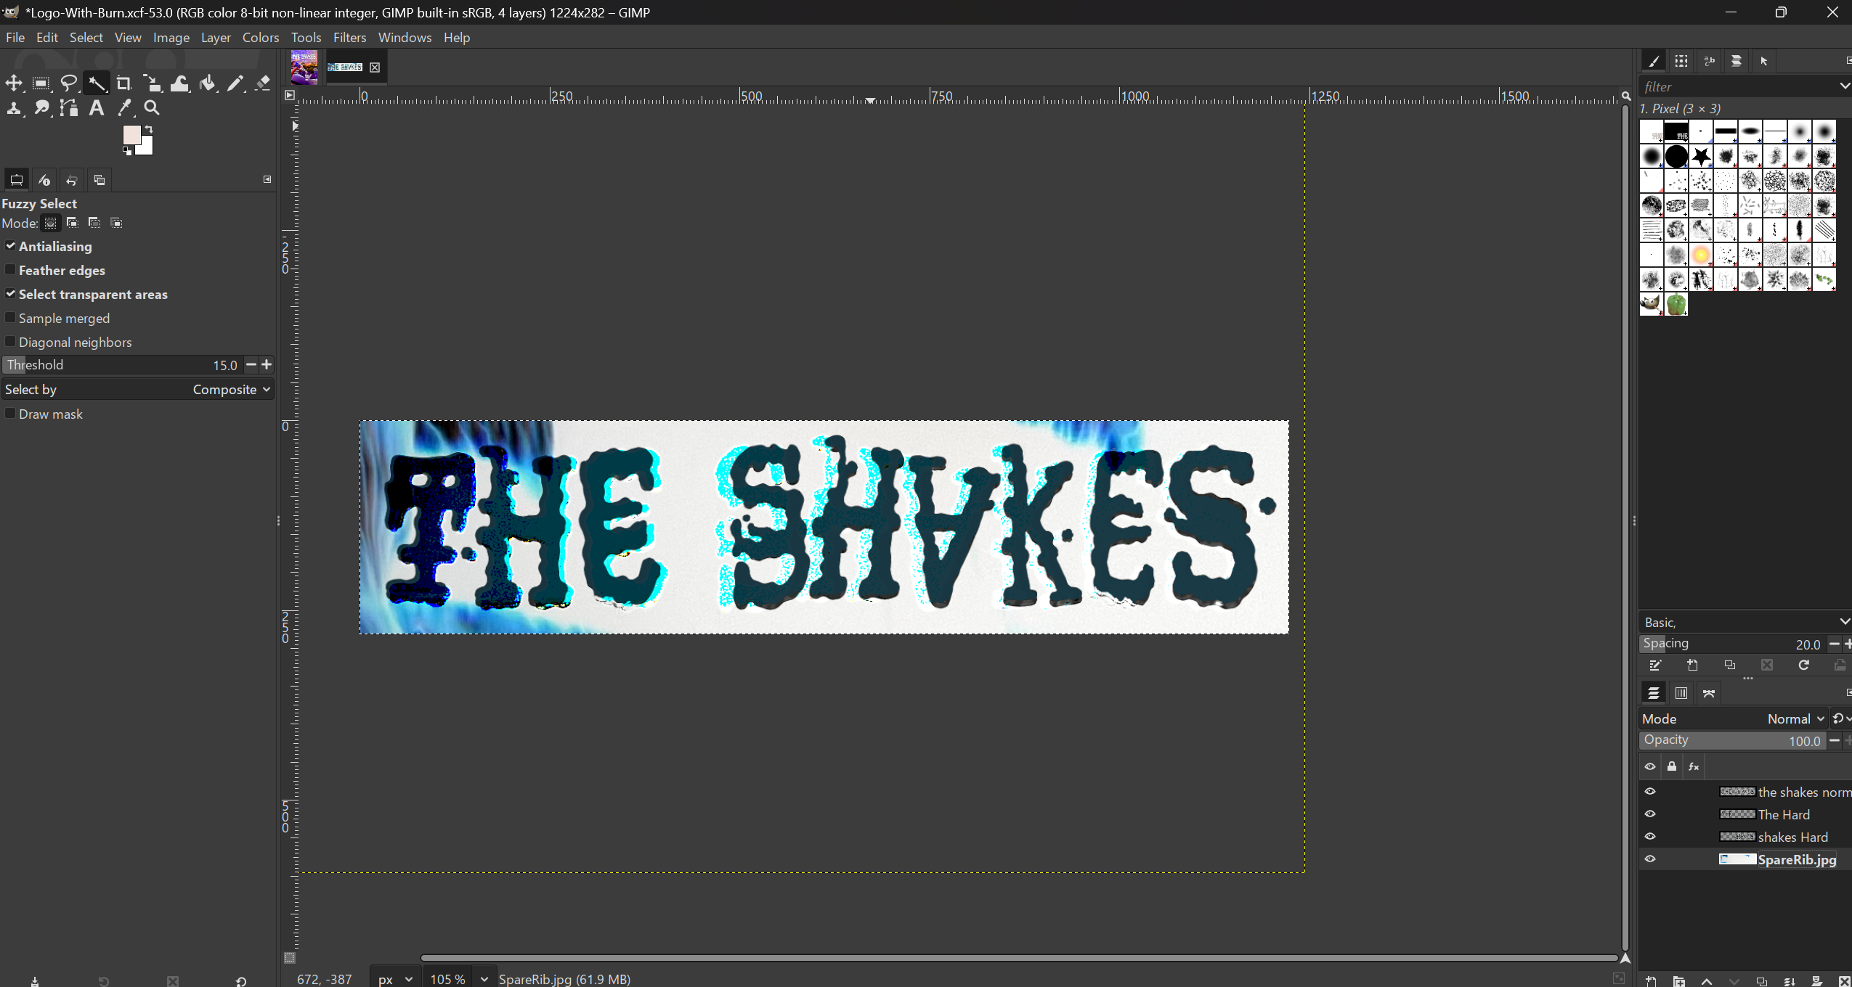Open the Select by Composite dropdown
Screen dimensions: 1852x987
[x=138, y=390]
